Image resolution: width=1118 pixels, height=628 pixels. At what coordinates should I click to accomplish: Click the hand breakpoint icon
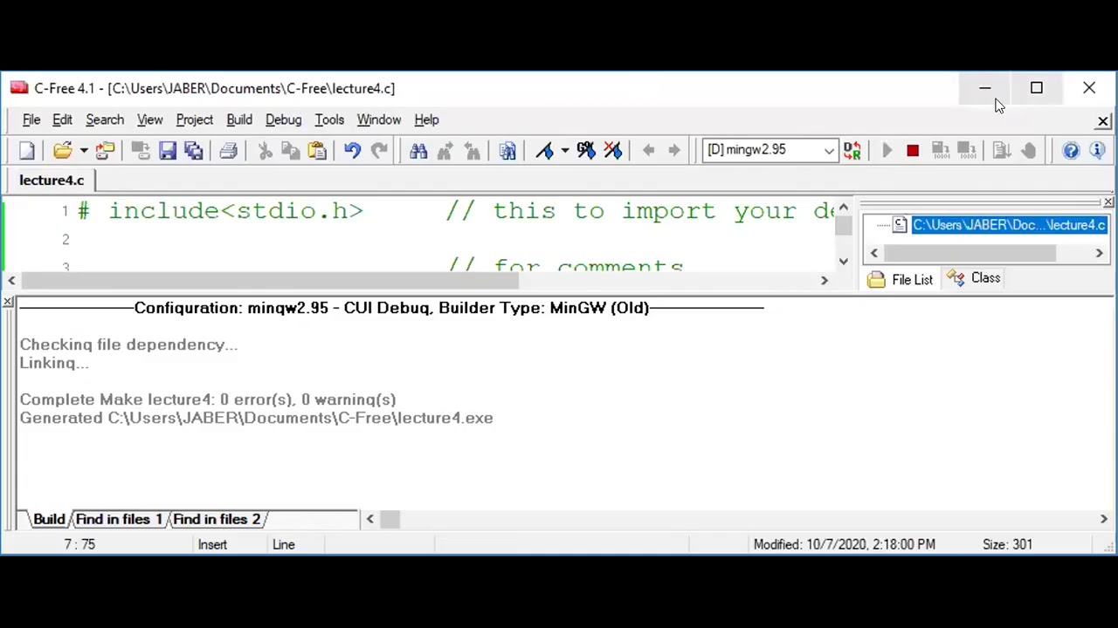(x=1029, y=151)
